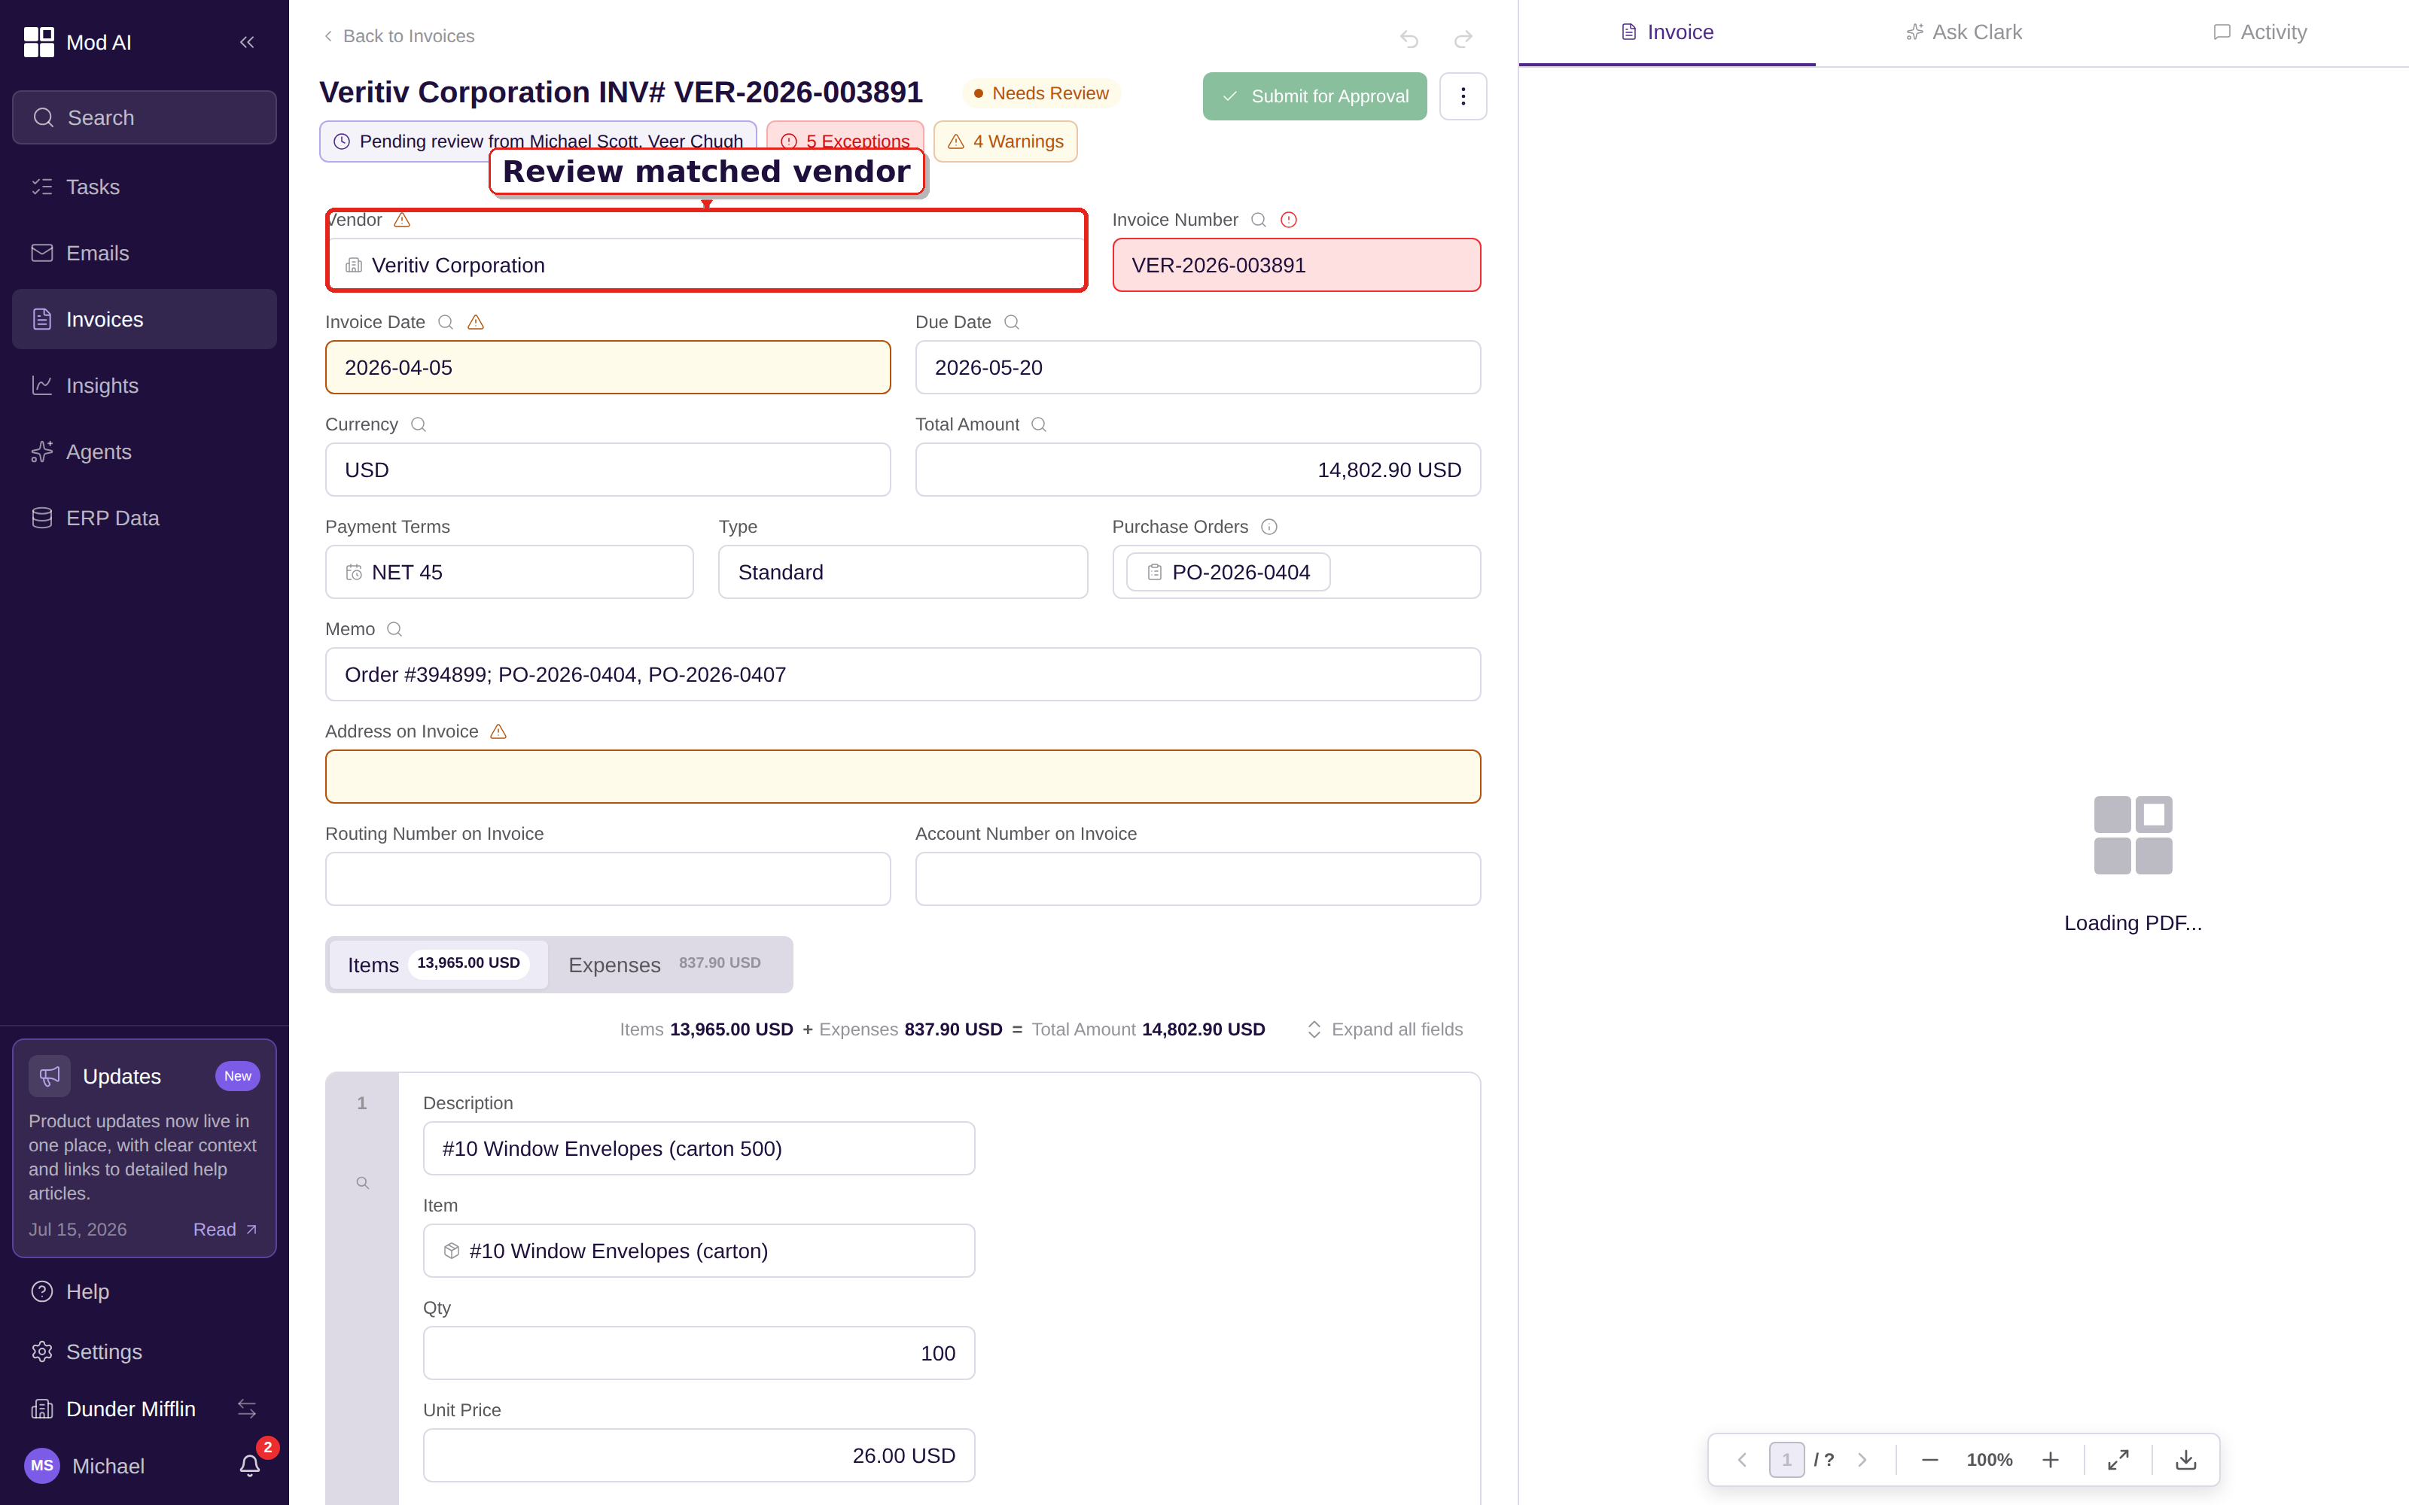Viewport: 2409px width, 1505px height.
Task: Click the Invoice Number field VER-2026-003891
Action: (1296, 265)
